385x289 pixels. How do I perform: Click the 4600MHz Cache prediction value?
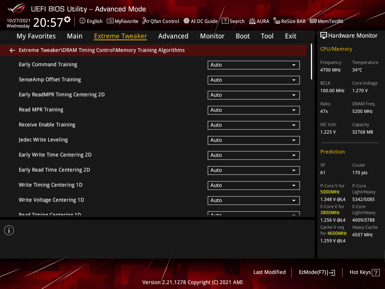tap(337, 233)
